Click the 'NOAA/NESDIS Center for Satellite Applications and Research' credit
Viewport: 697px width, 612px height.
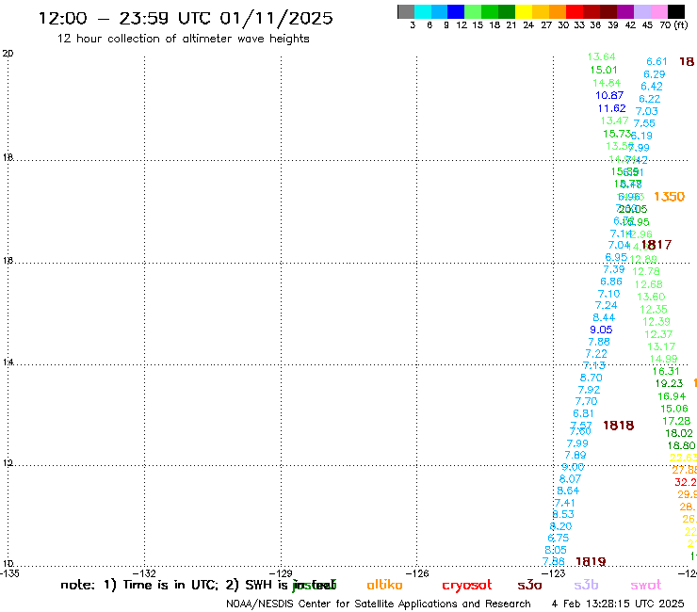tap(379, 604)
